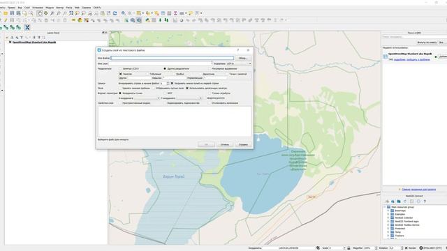The height and width of the screenshot is (251, 447).
Task: Click NextGIS Connect folder icon
Action: (399, 201)
